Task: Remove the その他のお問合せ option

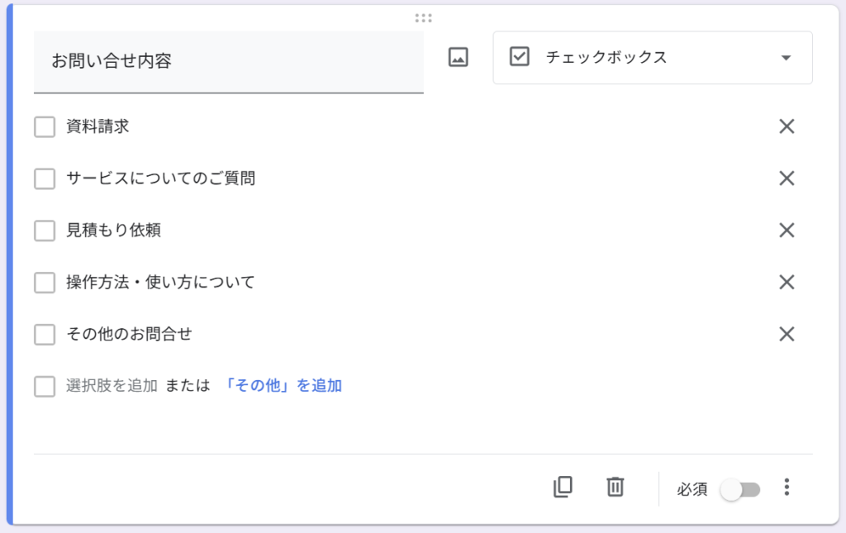Action: (x=787, y=334)
